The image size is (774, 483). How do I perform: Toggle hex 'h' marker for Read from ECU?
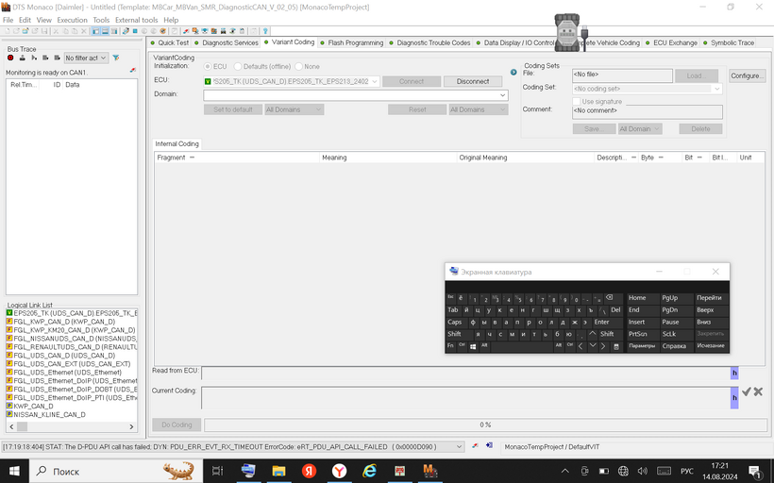(x=734, y=373)
